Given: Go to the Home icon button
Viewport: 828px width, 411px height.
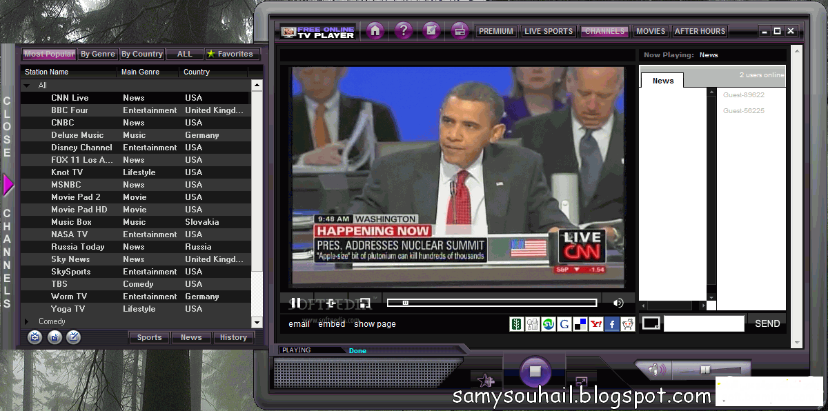Looking at the screenshot, I should 375,30.
